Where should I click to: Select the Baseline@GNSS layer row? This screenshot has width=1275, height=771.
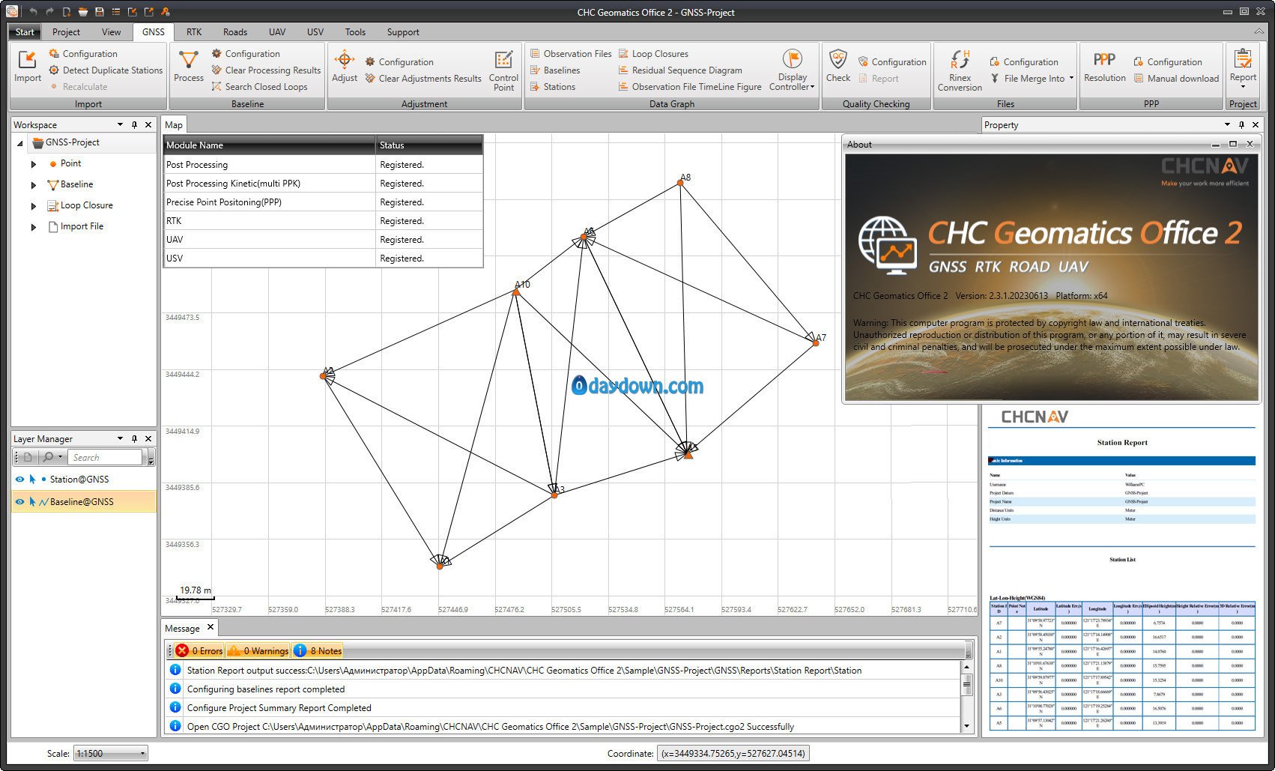tap(83, 502)
